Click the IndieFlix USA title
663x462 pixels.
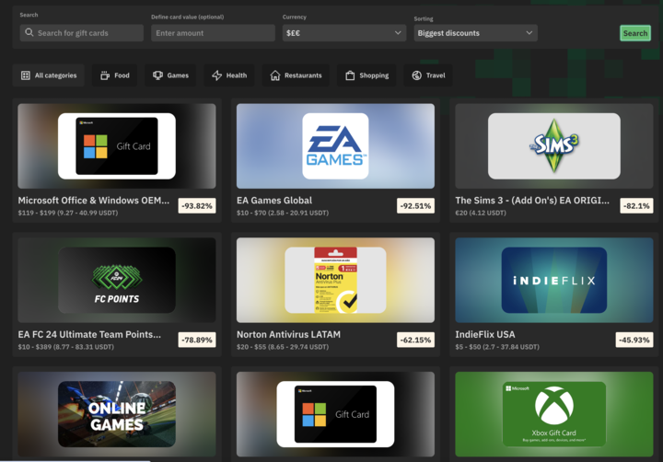pyautogui.click(x=485, y=334)
